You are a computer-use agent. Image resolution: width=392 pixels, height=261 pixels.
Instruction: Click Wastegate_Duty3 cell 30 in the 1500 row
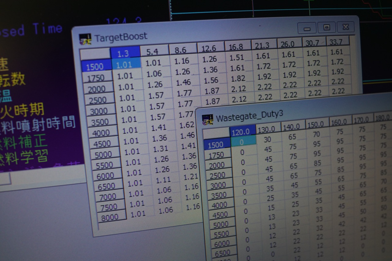pos(269,140)
